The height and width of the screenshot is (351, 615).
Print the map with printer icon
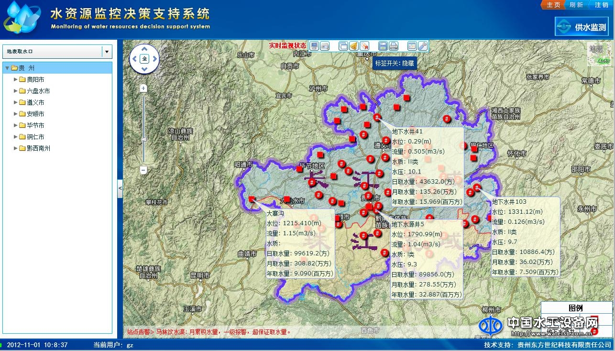click(x=393, y=46)
